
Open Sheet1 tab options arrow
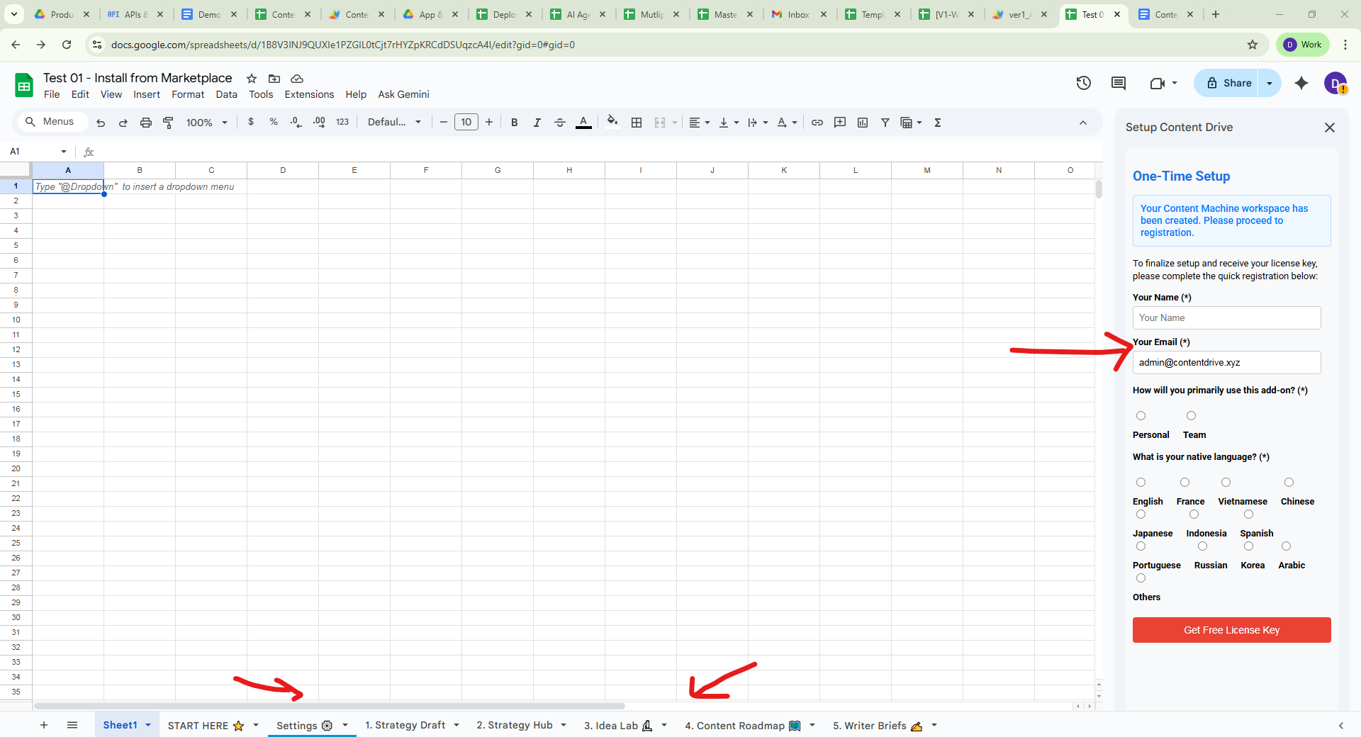148,725
